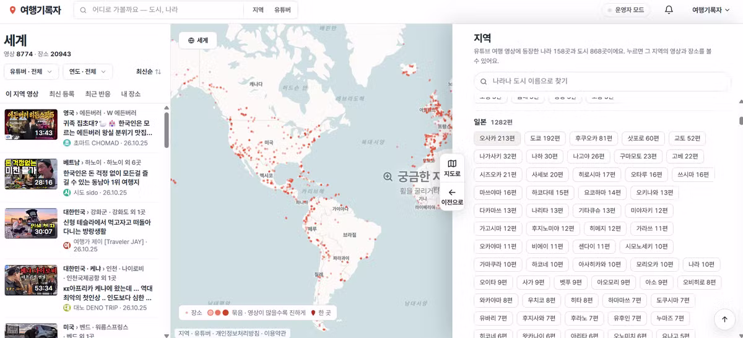Select the 오사카 213편 city chip
Screen dimensions: 743x338
tap(497, 139)
